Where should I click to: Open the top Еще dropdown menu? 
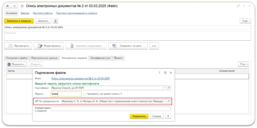[x=245, y=21]
